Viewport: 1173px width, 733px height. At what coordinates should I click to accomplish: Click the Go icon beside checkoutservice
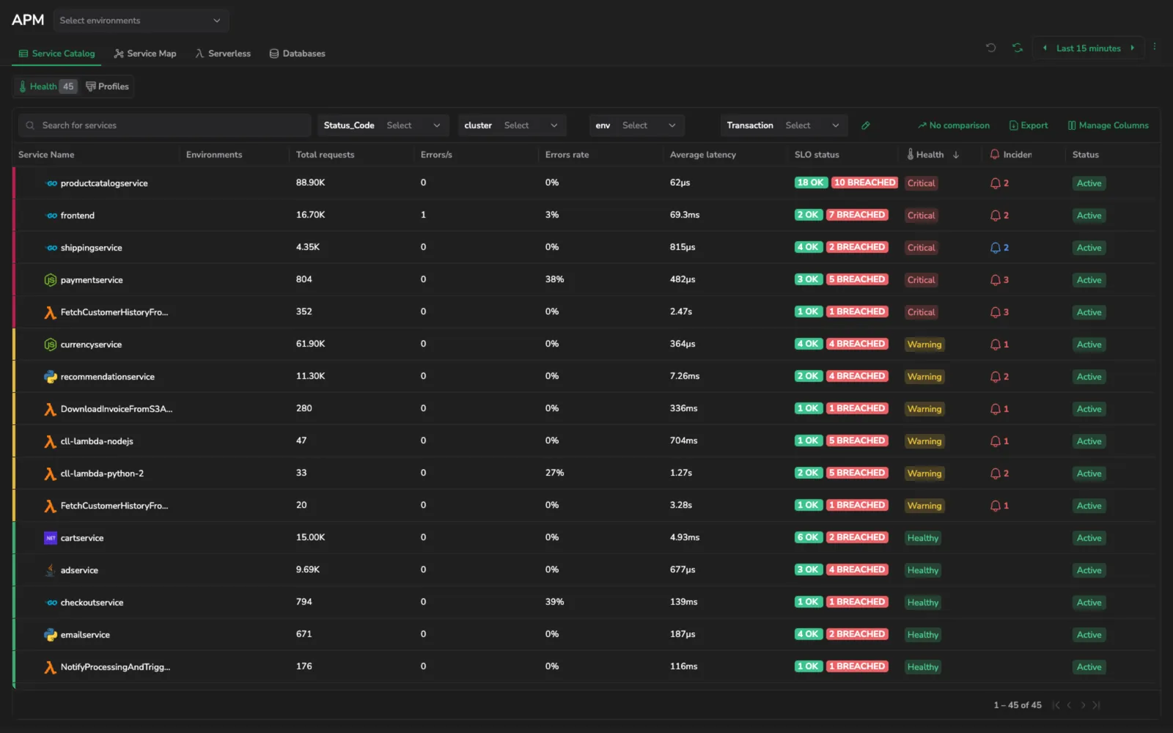tap(51, 603)
